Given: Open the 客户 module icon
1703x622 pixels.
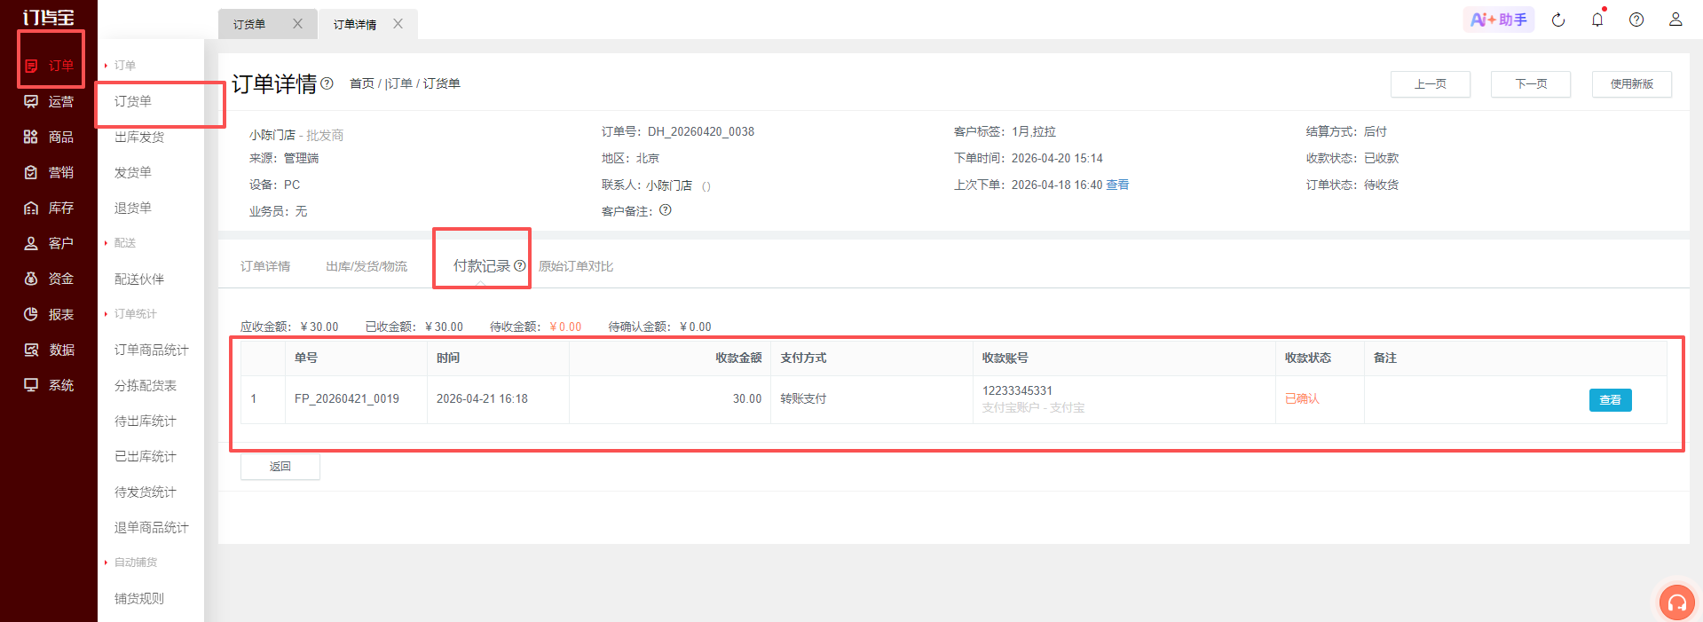Looking at the screenshot, I should (x=31, y=243).
